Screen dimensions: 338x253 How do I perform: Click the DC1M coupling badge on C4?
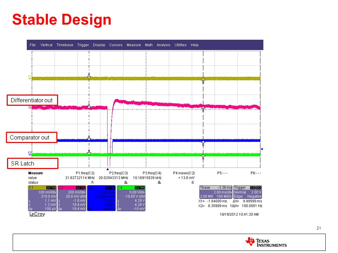pos(140,188)
